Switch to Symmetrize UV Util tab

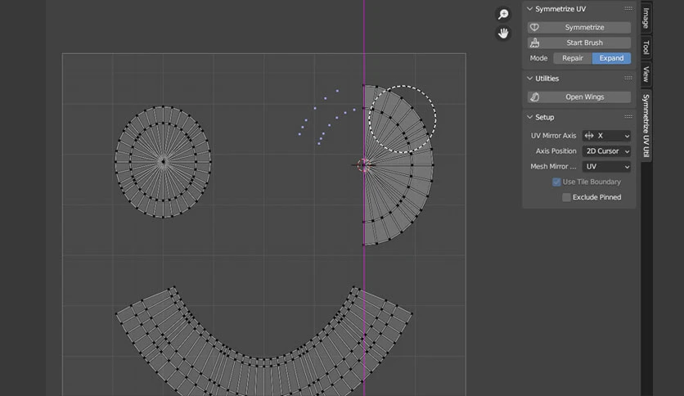pos(646,126)
